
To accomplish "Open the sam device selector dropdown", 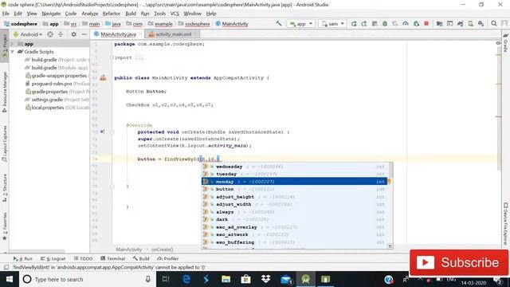I will point(332,24).
